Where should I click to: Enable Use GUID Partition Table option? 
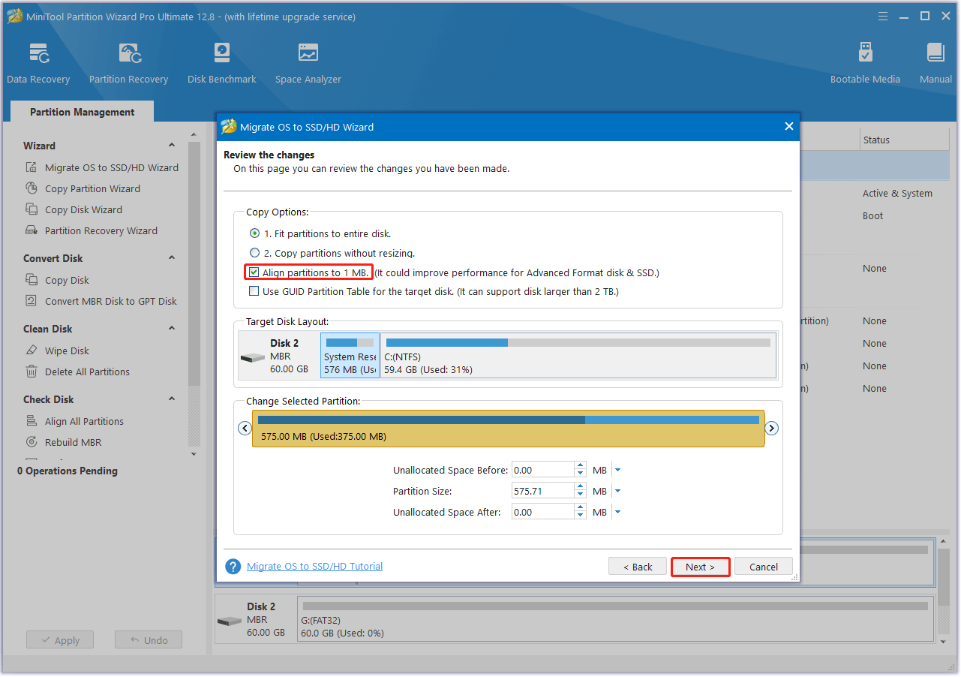click(x=254, y=291)
